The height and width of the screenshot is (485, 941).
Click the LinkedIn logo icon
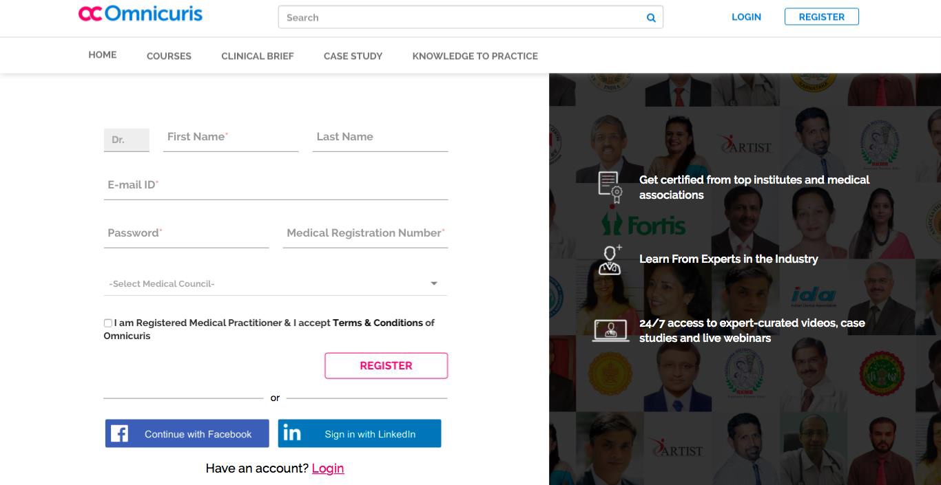point(292,433)
